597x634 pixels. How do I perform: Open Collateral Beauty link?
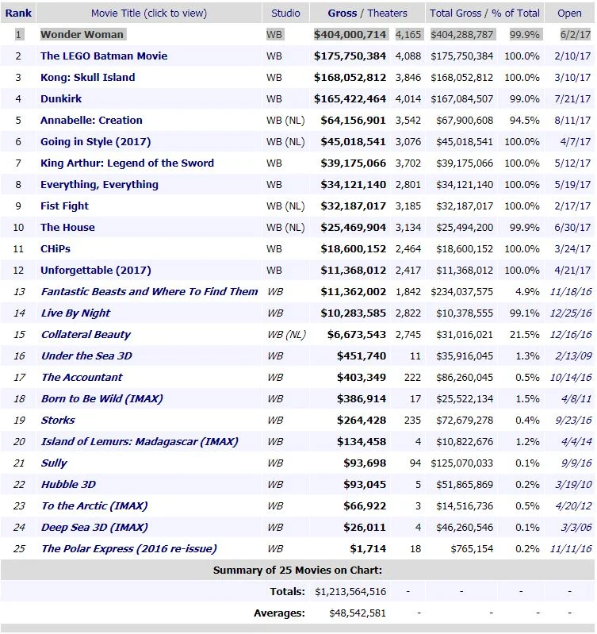(x=86, y=334)
